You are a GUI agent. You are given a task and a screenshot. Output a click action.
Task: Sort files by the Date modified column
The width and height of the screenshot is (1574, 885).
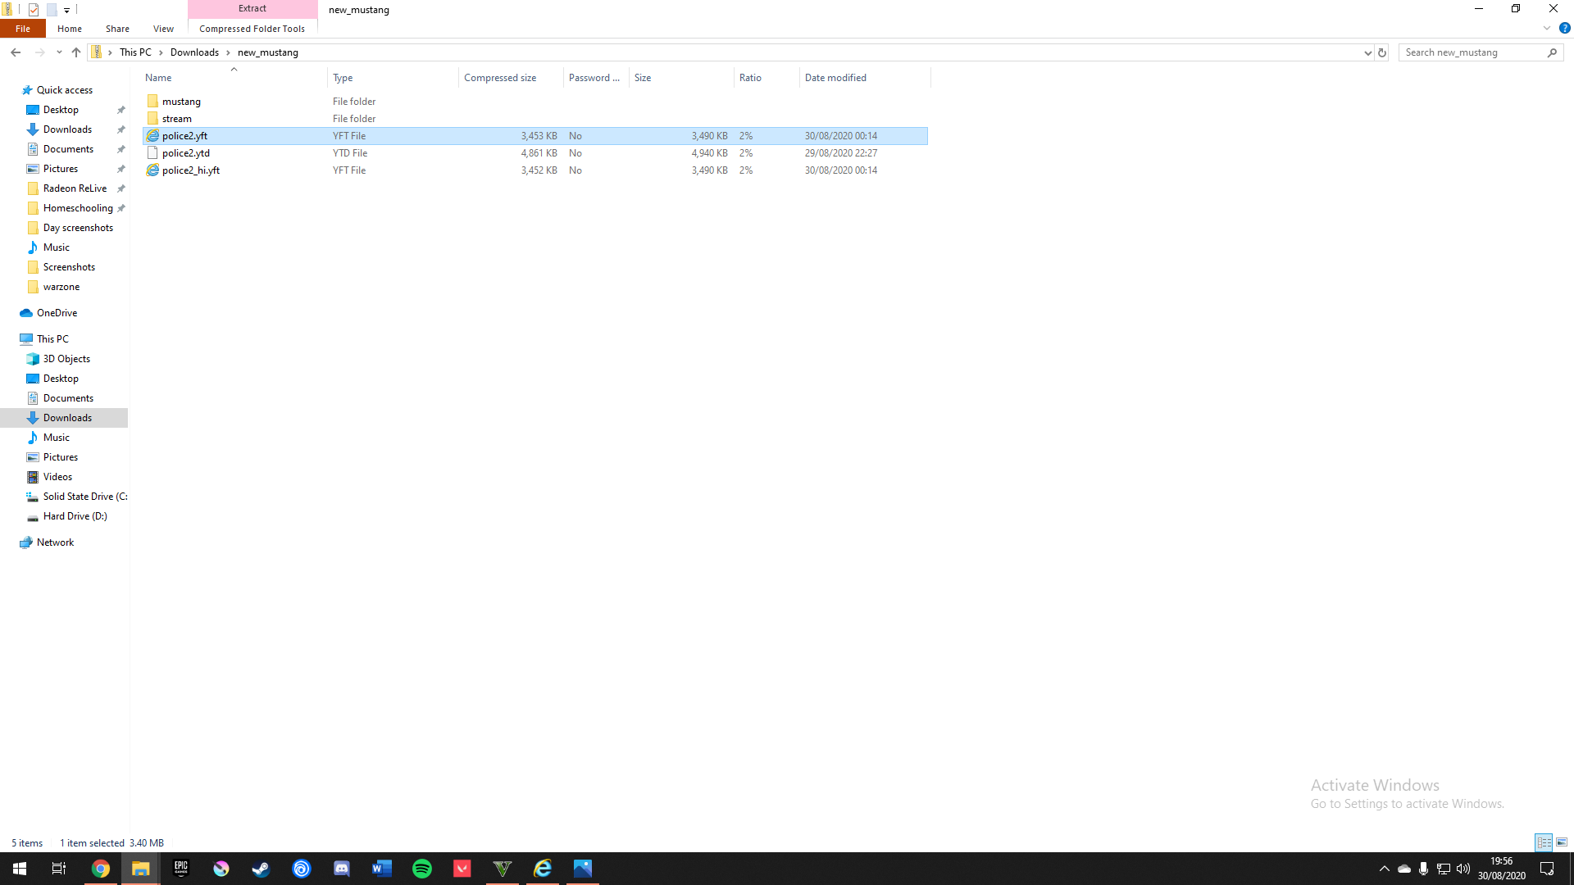[x=835, y=78]
